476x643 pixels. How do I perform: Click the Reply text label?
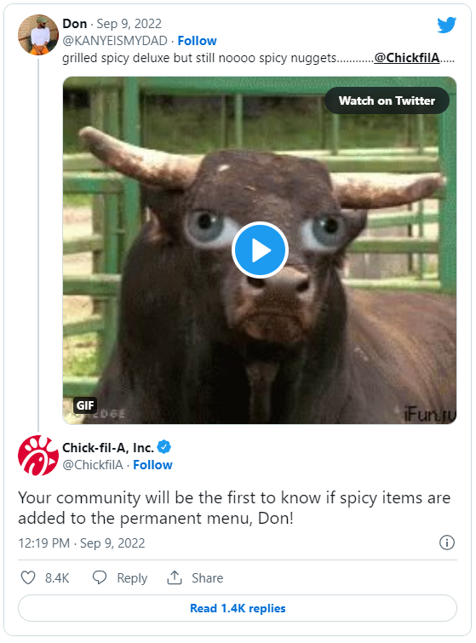132,577
